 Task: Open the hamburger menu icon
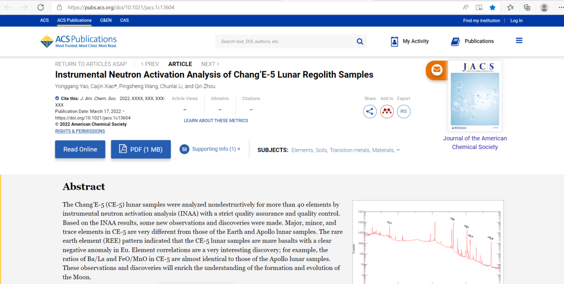pos(519,41)
